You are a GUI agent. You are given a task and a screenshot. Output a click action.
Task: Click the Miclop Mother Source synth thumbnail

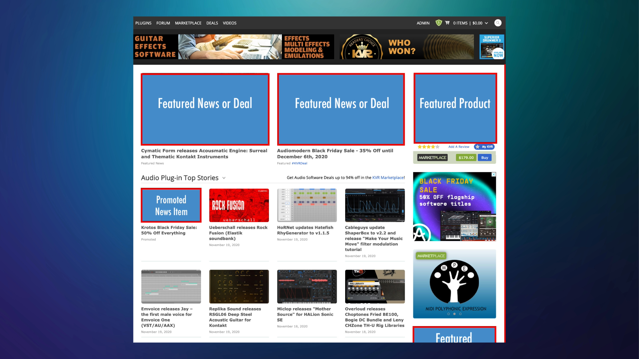point(307,287)
